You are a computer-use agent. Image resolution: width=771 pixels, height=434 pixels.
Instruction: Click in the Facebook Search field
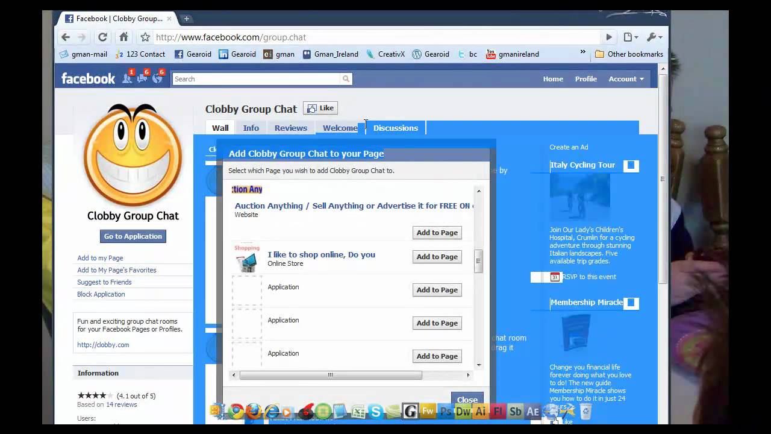(257, 79)
